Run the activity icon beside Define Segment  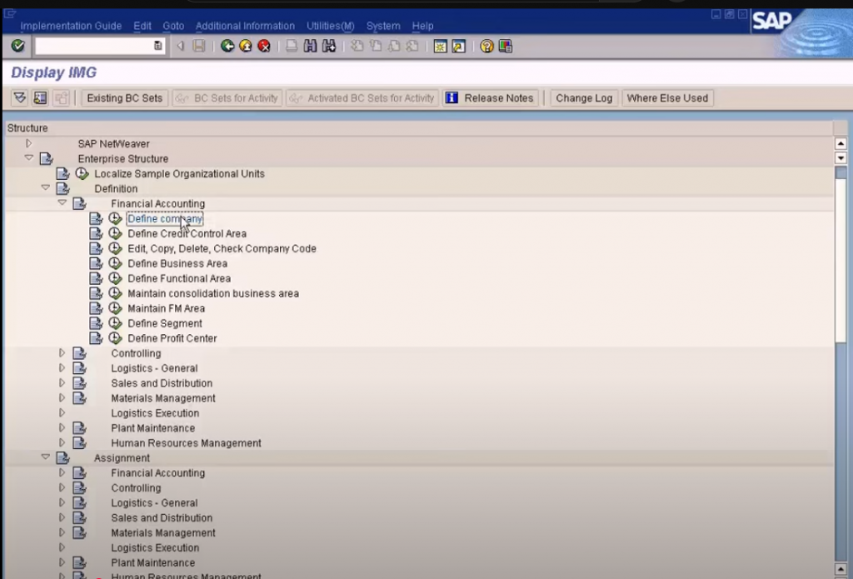click(115, 323)
